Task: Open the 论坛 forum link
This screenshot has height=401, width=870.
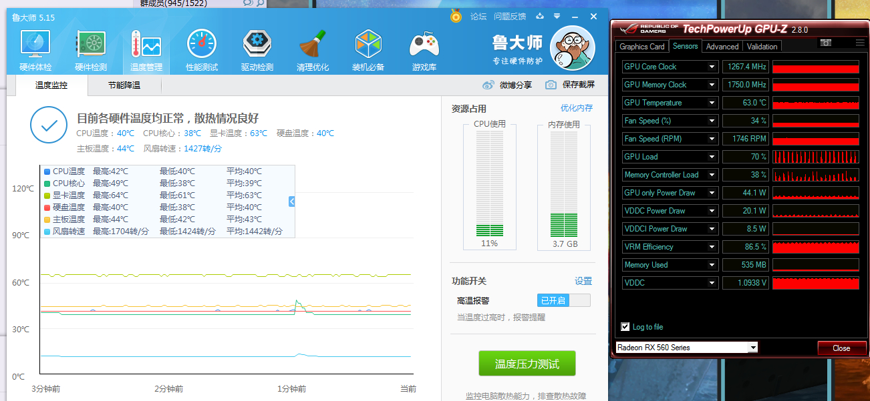Action: (478, 17)
